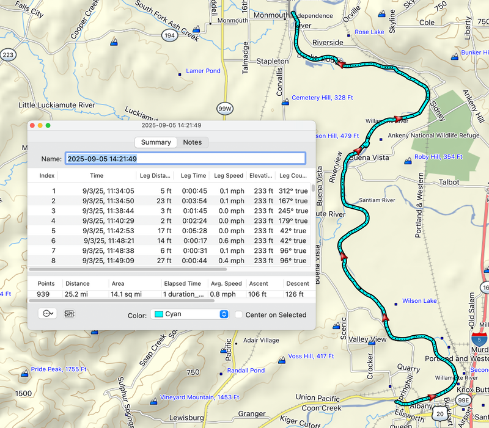Image resolution: width=489 pixels, height=428 pixels.
Task: Click the Lamer Pond marker dot on map
Action: coord(180,74)
